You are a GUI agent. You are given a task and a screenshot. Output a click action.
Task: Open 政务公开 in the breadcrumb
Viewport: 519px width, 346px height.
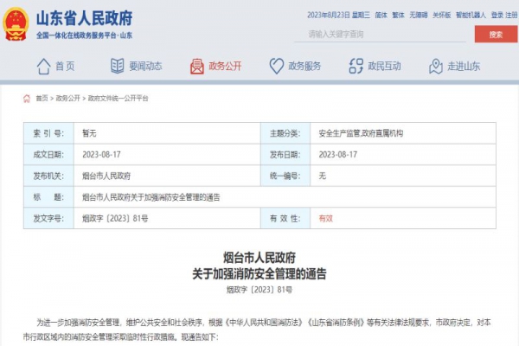click(x=67, y=99)
